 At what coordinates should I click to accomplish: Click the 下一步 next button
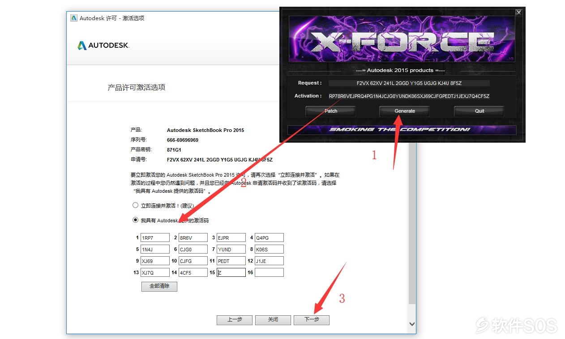coord(312,320)
